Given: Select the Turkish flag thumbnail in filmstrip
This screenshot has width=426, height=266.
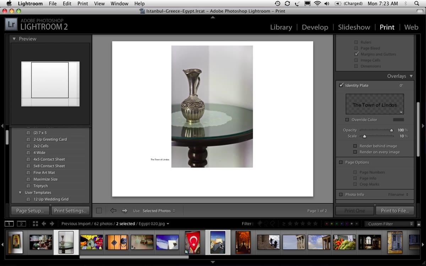Looking at the screenshot, I should pos(192,242).
